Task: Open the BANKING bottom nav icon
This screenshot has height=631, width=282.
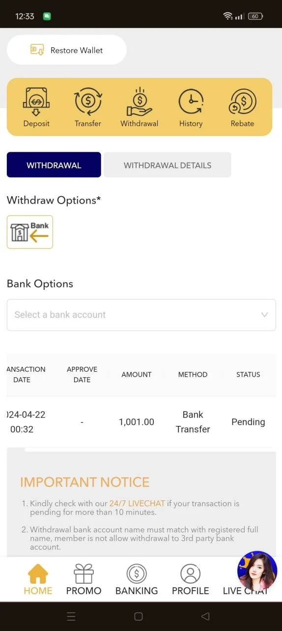Action: click(x=137, y=580)
